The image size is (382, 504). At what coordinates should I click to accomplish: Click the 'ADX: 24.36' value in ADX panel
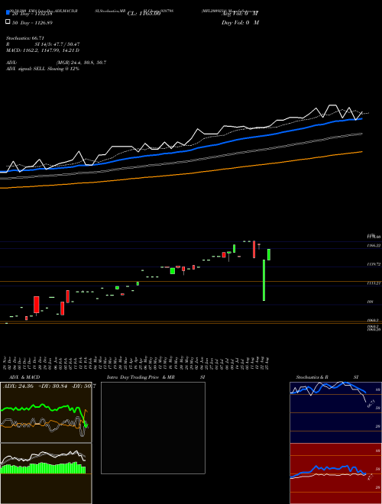tap(18, 386)
